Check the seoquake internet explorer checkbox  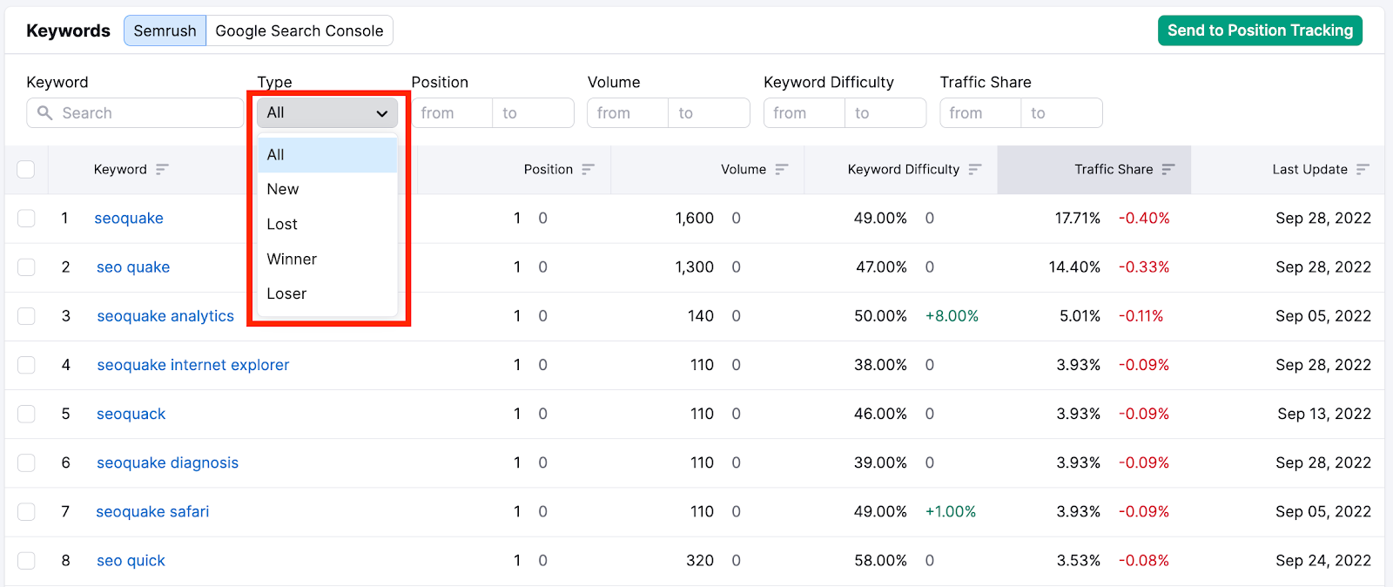tap(26, 364)
